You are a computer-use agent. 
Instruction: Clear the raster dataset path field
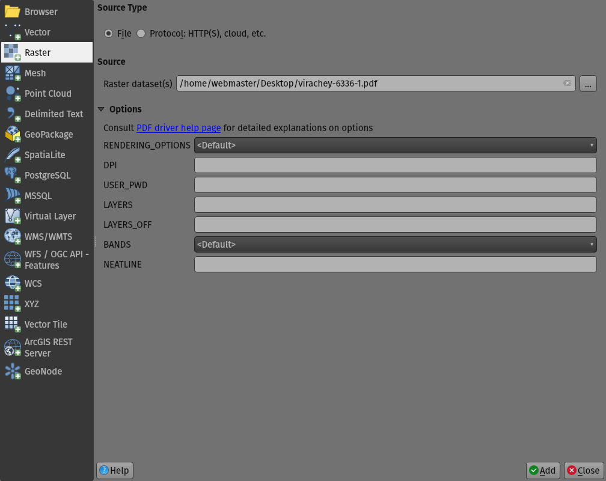[567, 83]
